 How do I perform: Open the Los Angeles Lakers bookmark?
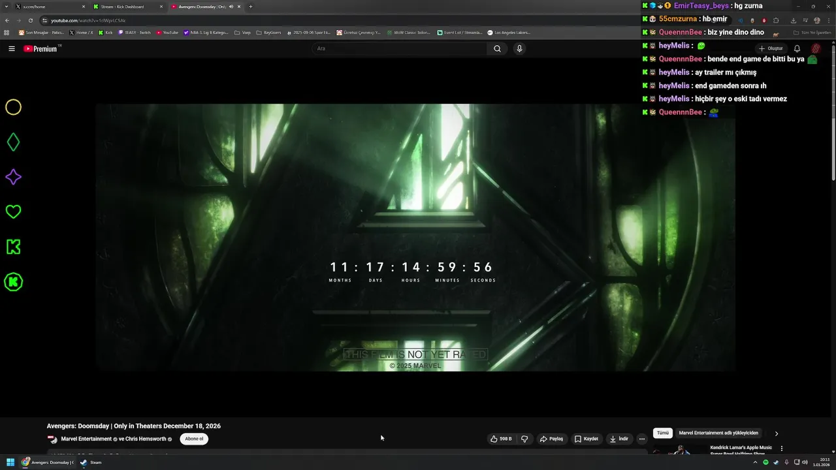(x=509, y=32)
